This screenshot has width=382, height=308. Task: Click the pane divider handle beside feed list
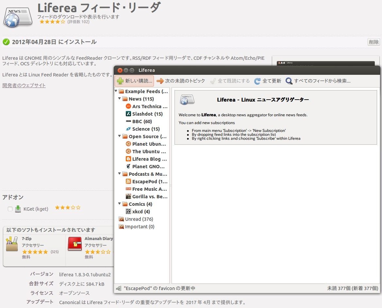pos(171,186)
